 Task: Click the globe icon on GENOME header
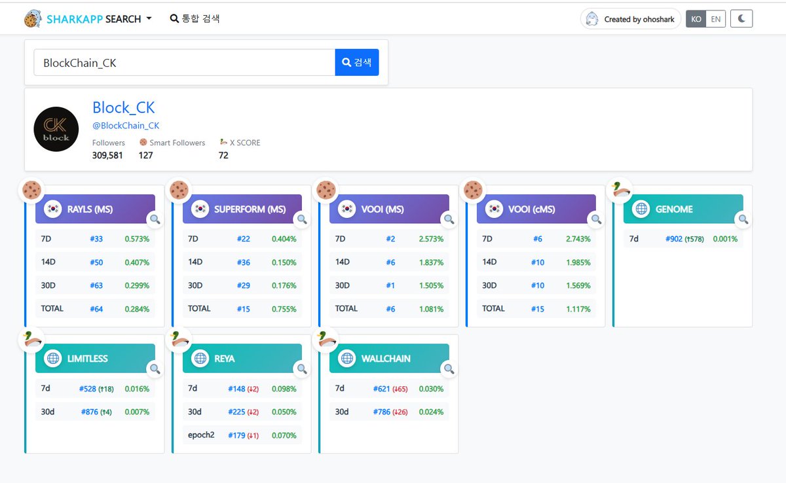(x=641, y=209)
